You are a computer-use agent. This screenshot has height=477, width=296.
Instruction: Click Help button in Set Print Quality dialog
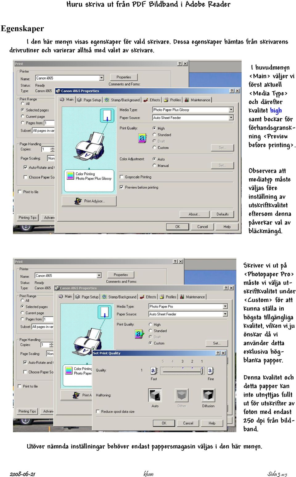(212, 423)
